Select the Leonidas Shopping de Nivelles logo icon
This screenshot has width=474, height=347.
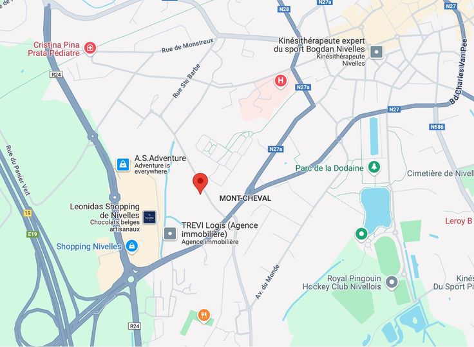tap(149, 217)
